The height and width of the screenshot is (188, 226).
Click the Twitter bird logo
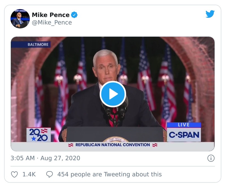pyautogui.click(x=210, y=14)
